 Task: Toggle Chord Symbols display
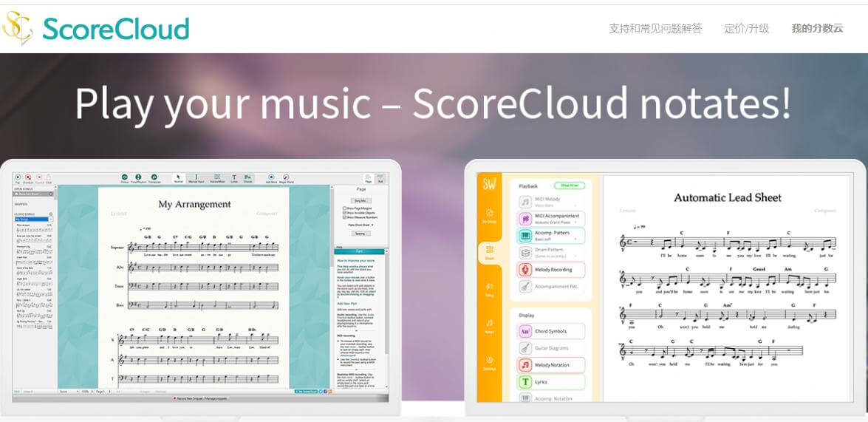(x=551, y=331)
